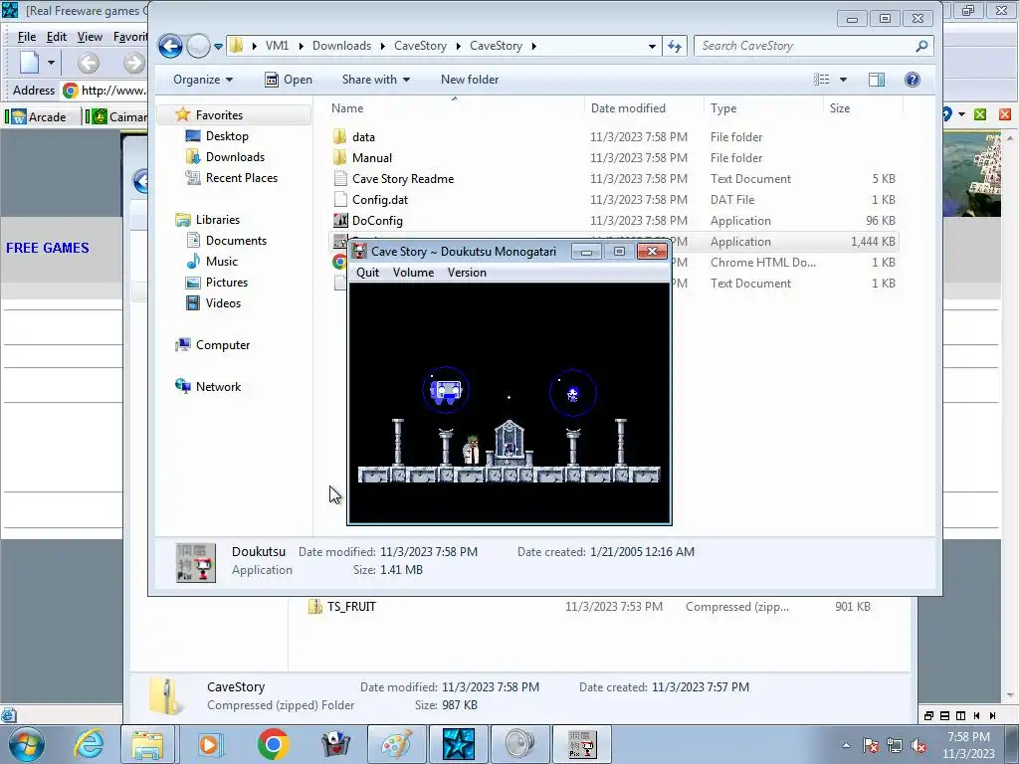Open the address bar history dropdown
The width and height of the screenshot is (1019, 764).
[652, 46]
